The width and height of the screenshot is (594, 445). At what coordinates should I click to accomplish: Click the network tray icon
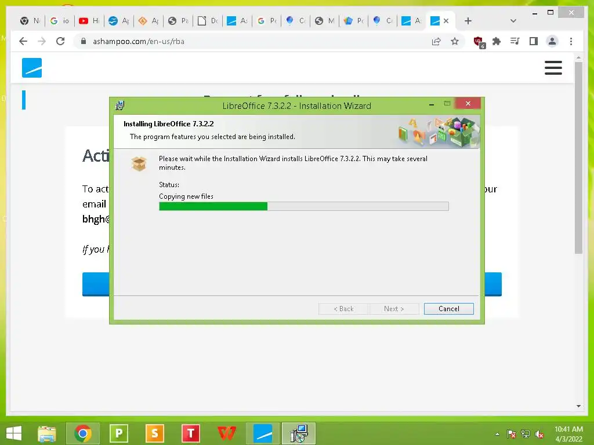tap(526, 434)
